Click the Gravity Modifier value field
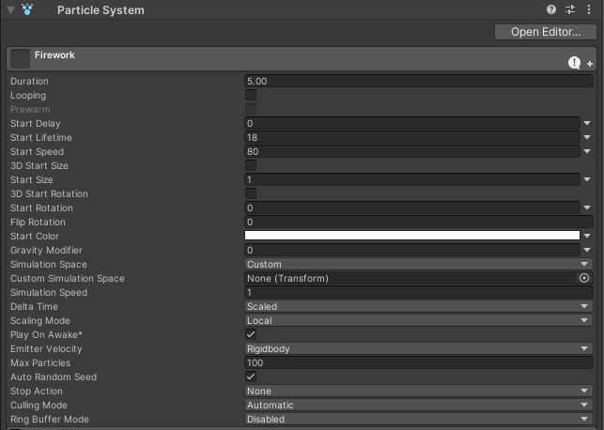The image size is (604, 430). (412, 250)
